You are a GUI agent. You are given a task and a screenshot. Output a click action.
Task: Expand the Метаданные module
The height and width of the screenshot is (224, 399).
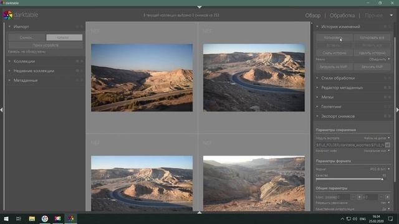[9, 80]
